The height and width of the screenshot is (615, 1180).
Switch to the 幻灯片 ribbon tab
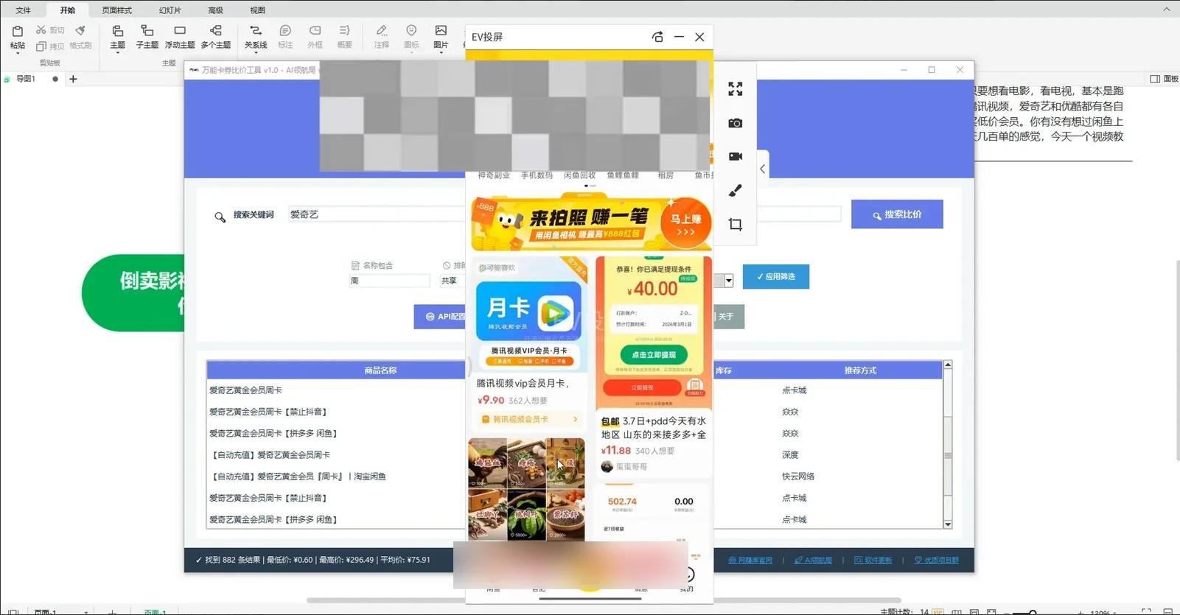170,10
